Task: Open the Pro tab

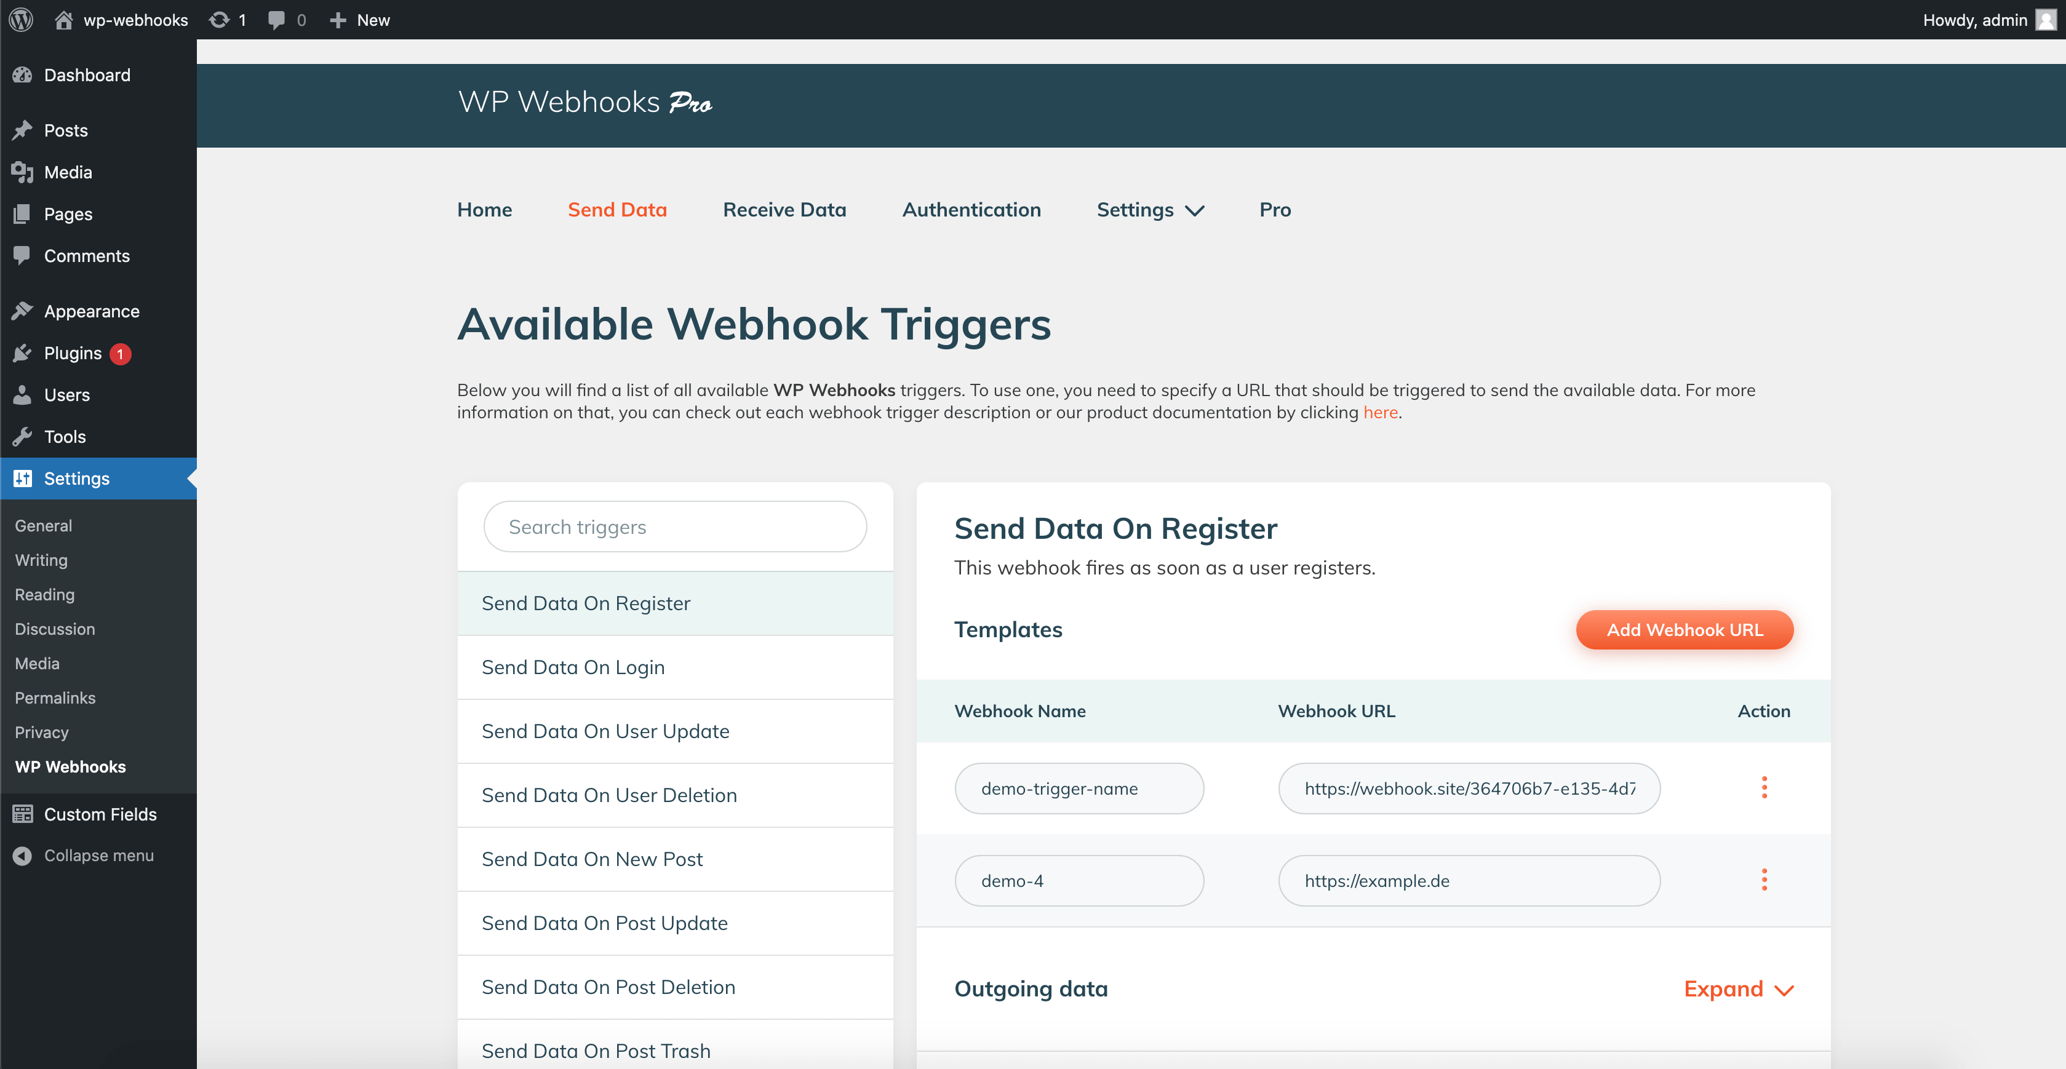Action: [x=1274, y=209]
